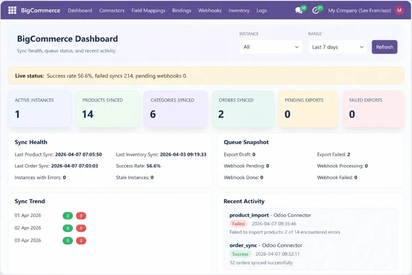Click Webhook Done: 0
This screenshot has width=412, height=275.
(x=243, y=177)
